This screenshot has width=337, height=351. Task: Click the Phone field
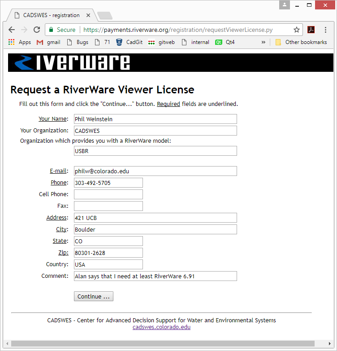pyautogui.click(x=108, y=183)
